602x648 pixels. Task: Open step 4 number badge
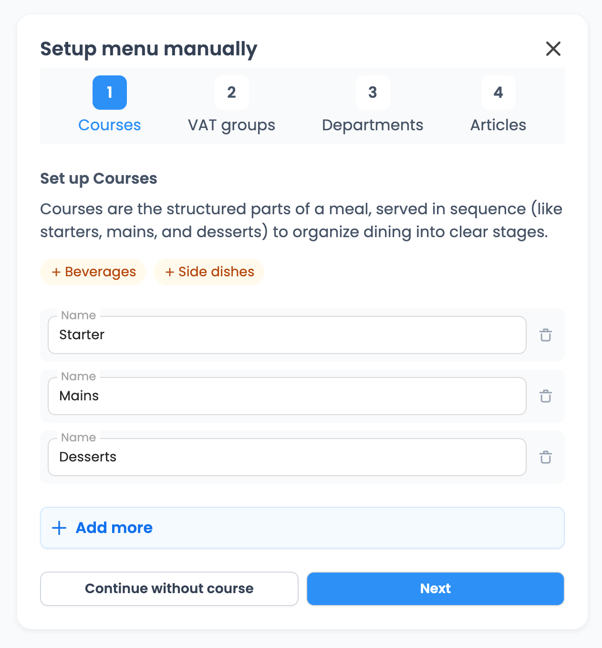[498, 93]
